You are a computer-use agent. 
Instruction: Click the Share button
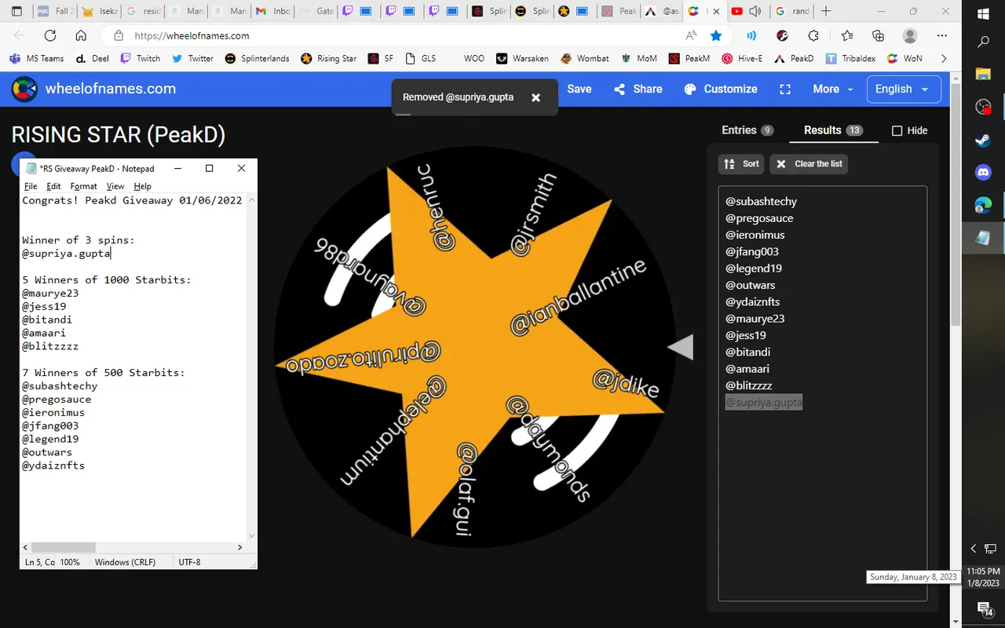(x=638, y=89)
